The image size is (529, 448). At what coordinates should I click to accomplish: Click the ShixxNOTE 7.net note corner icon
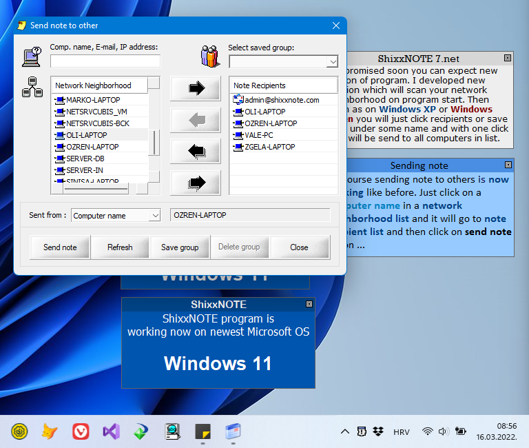[508, 58]
